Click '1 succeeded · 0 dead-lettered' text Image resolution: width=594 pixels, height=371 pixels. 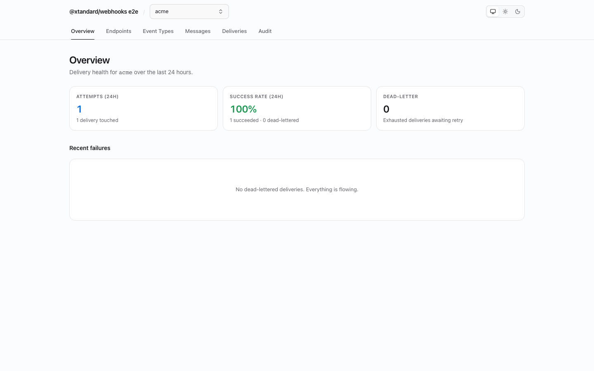264,120
